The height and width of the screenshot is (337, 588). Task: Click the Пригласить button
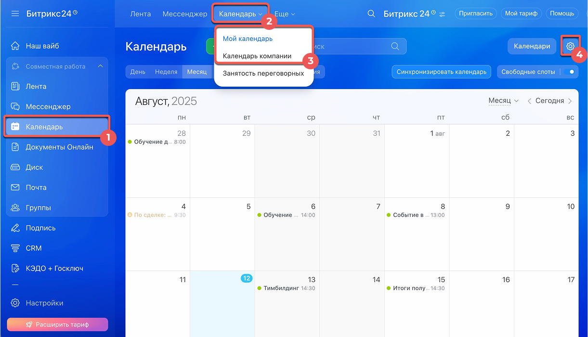click(476, 13)
